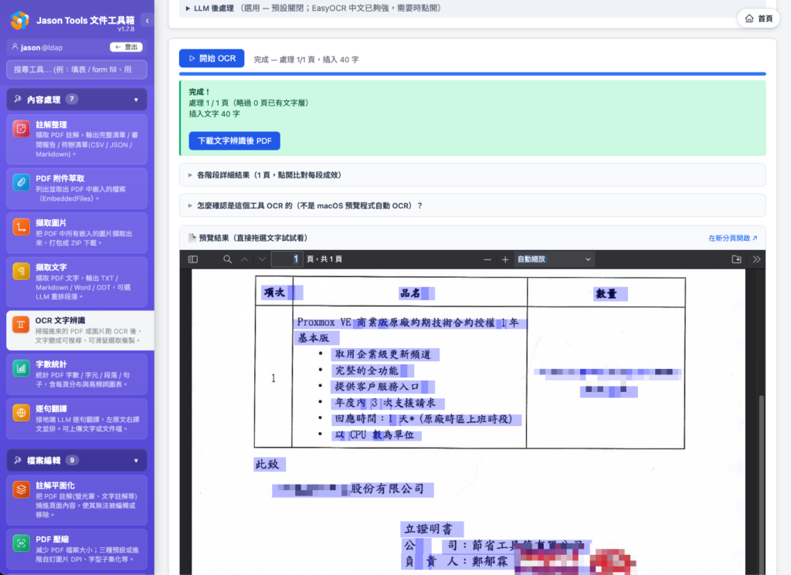
Task: Click the Jason Tools logo icon
Action: (x=19, y=20)
